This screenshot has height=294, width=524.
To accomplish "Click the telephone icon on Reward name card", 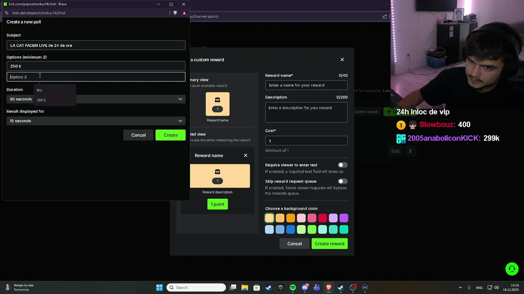I will (217, 172).
